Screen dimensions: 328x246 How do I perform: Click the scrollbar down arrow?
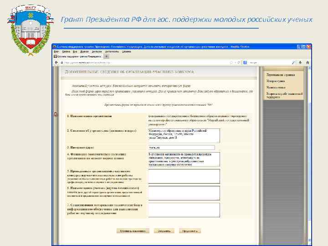point(310,240)
